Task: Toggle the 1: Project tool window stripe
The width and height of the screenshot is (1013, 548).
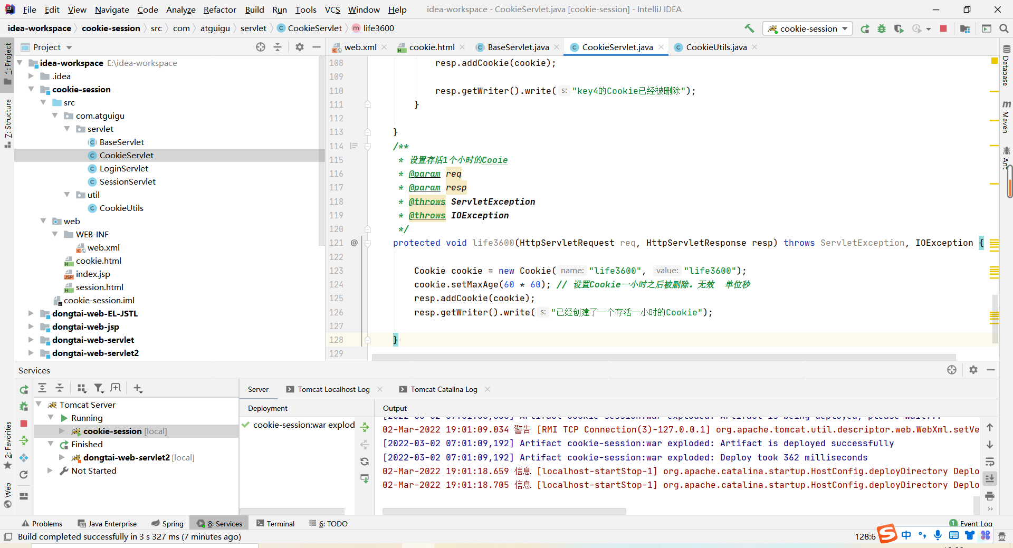Action: tap(7, 63)
